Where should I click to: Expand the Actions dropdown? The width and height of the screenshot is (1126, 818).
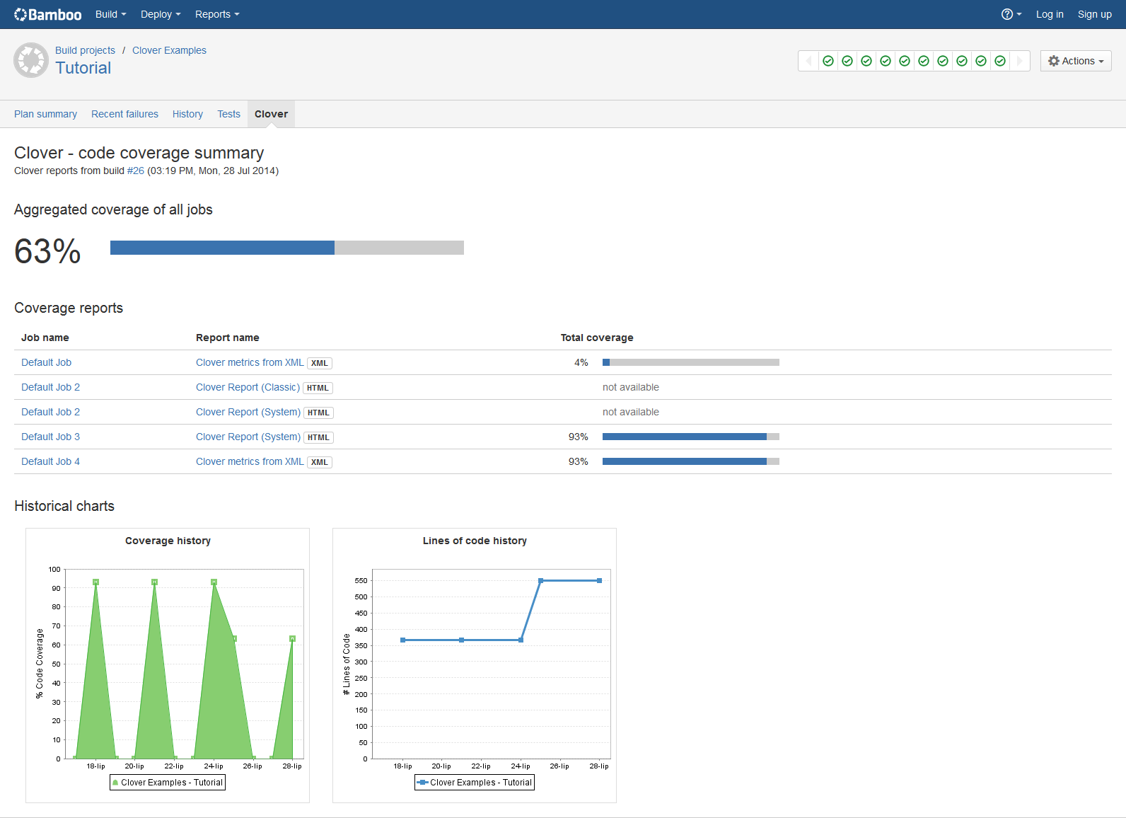point(1076,61)
